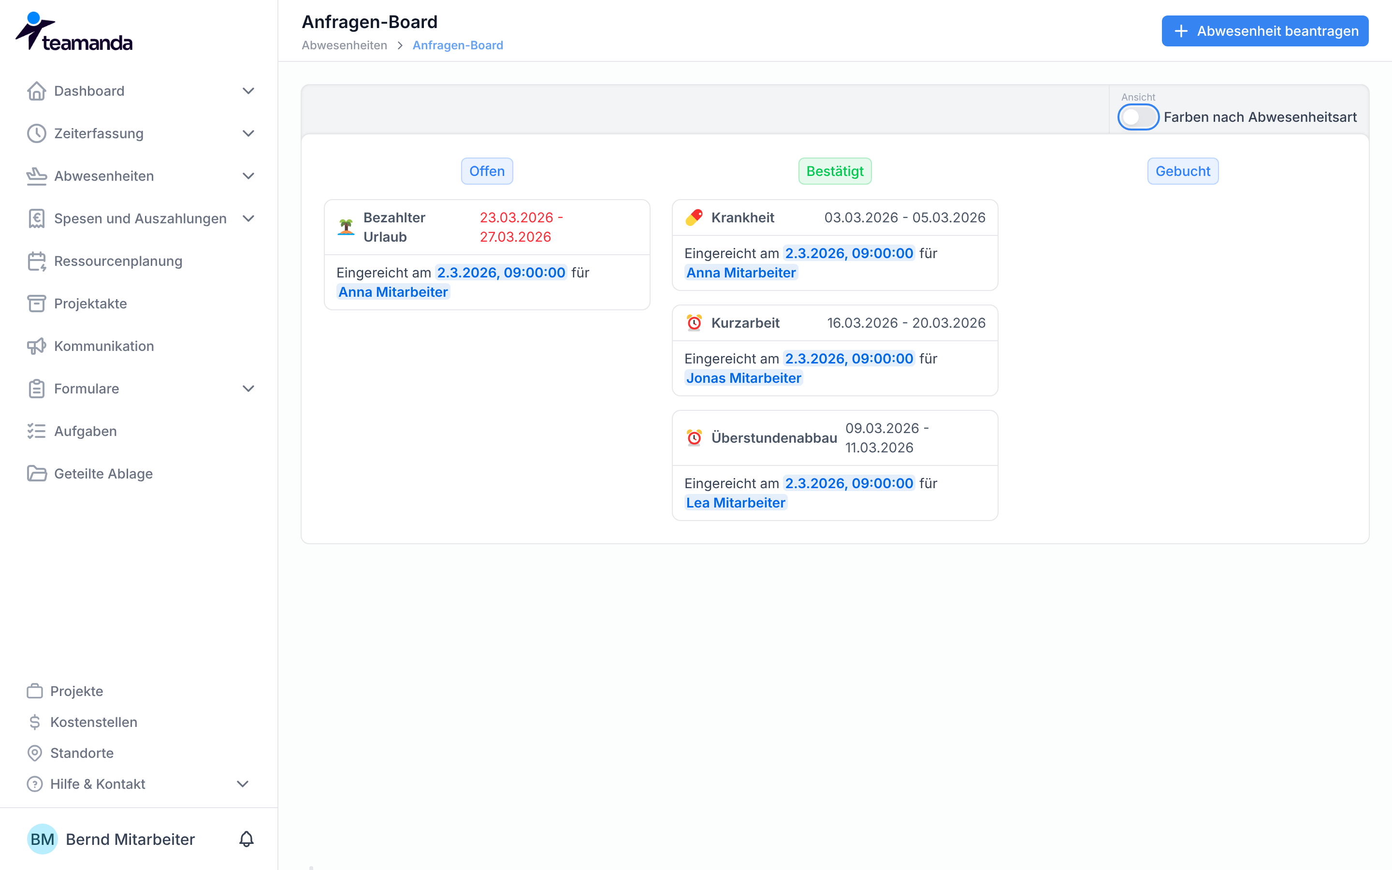Click the palm tree icon on Bezahlter Urlaub card
1392x870 pixels.
[346, 227]
